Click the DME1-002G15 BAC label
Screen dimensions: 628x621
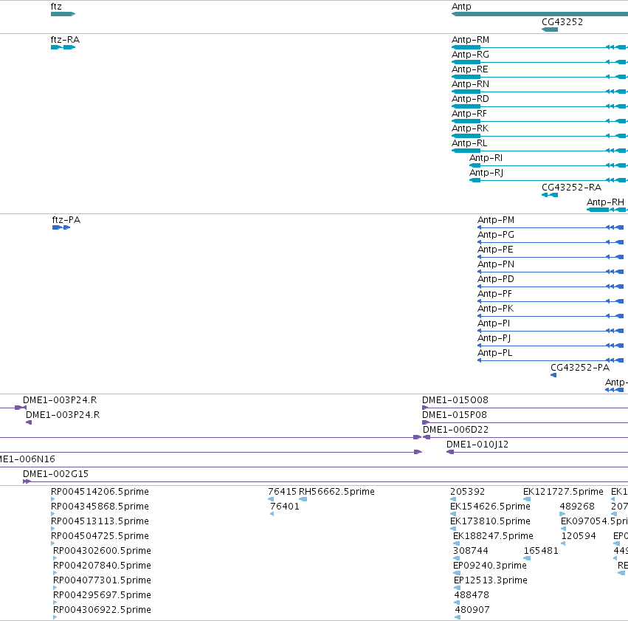coord(55,474)
